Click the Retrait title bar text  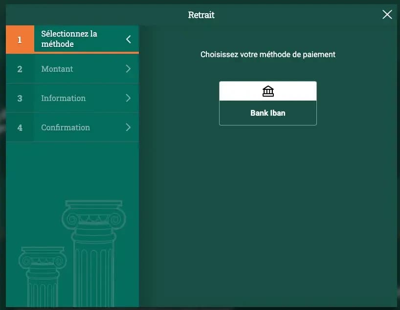pyautogui.click(x=201, y=15)
